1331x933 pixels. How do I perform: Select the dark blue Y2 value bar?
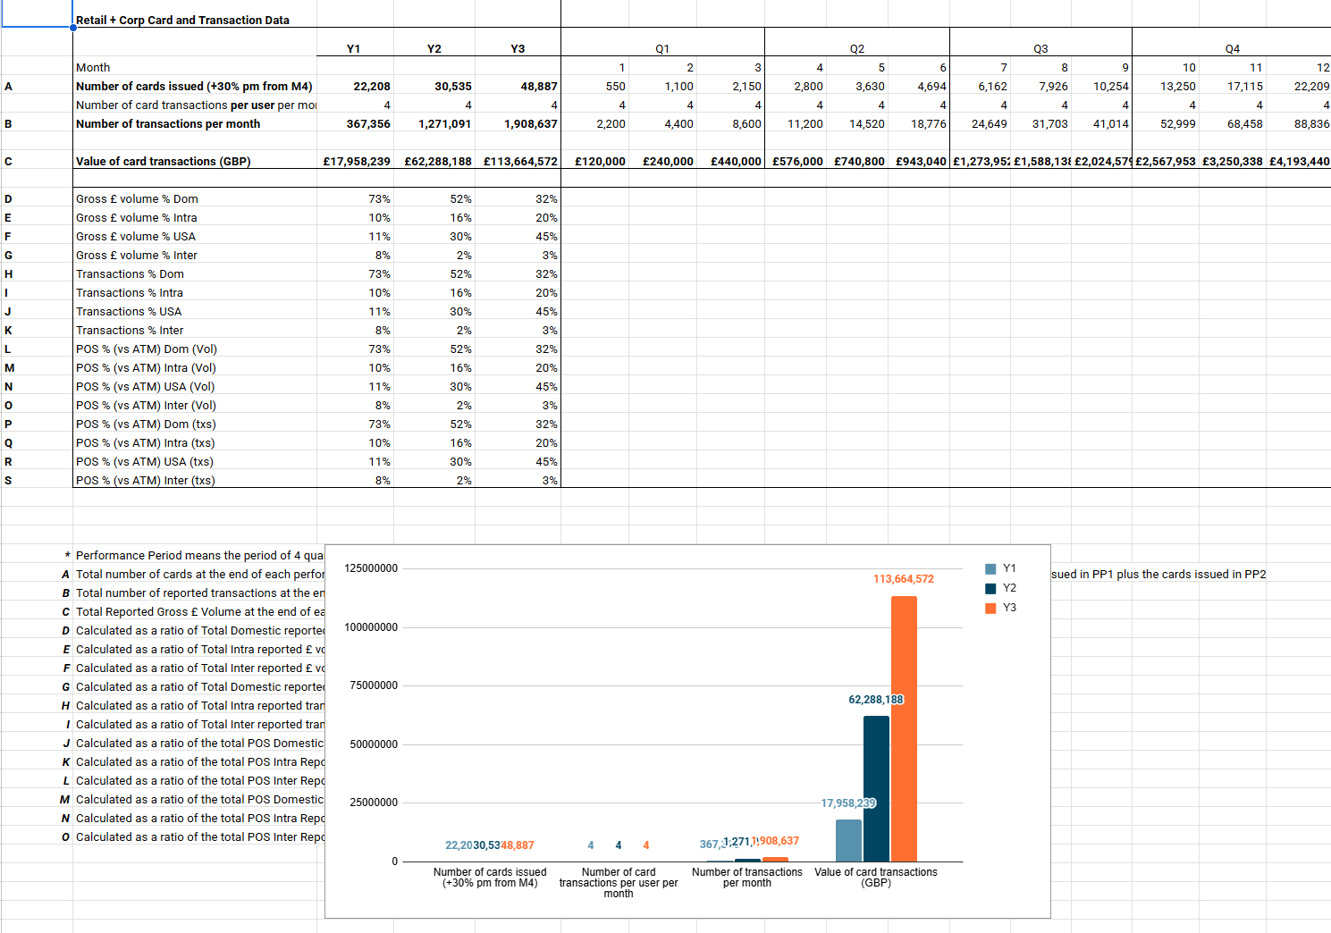[876, 788]
